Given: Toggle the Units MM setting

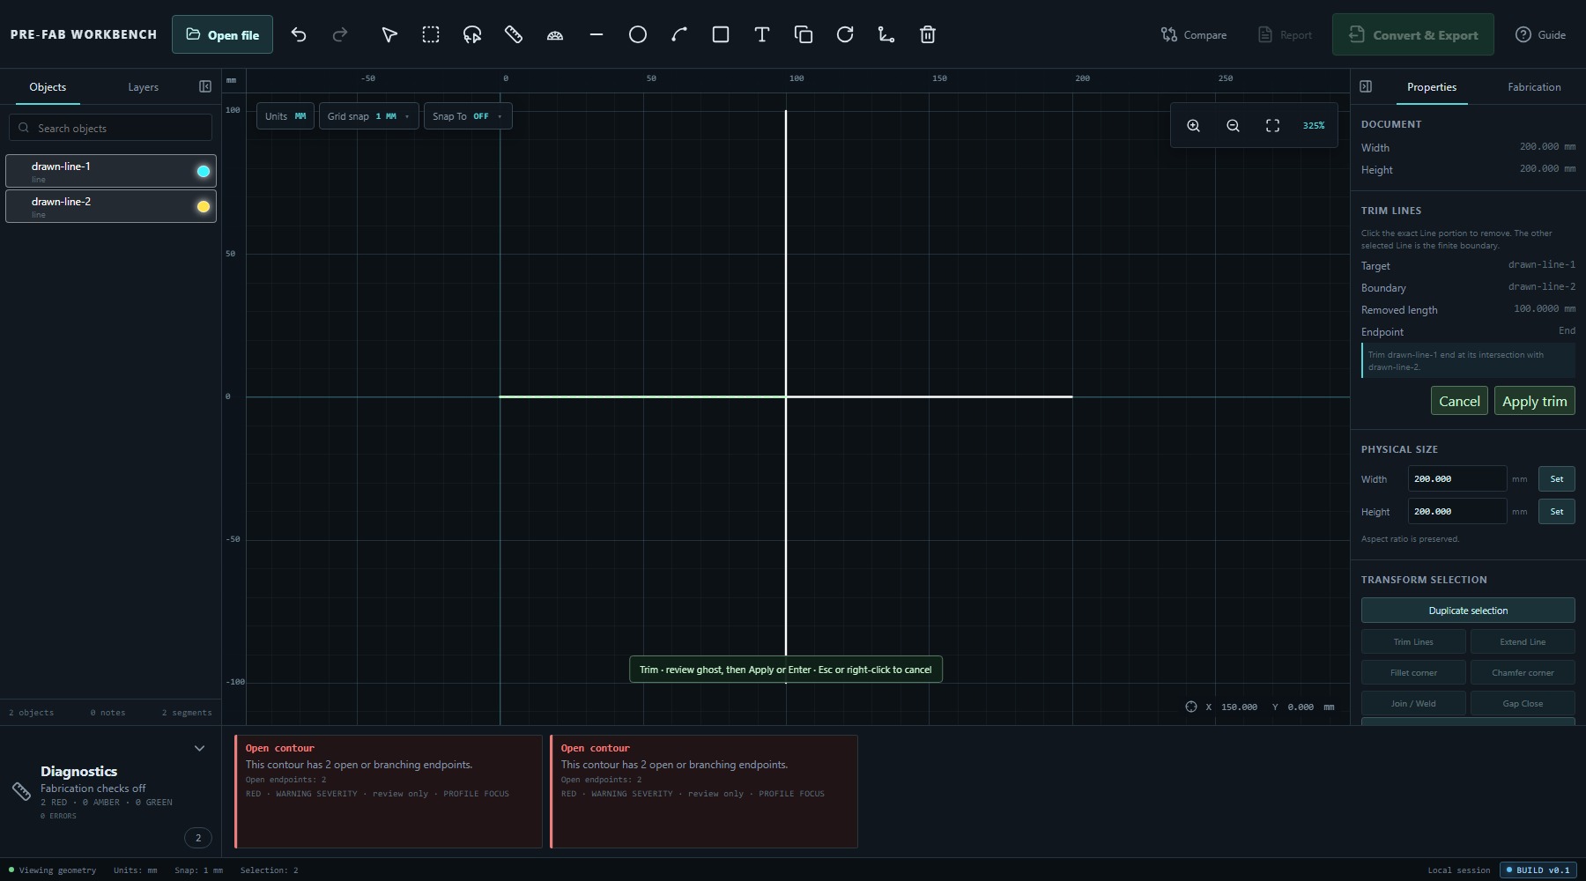Looking at the screenshot, I should 285,116.
